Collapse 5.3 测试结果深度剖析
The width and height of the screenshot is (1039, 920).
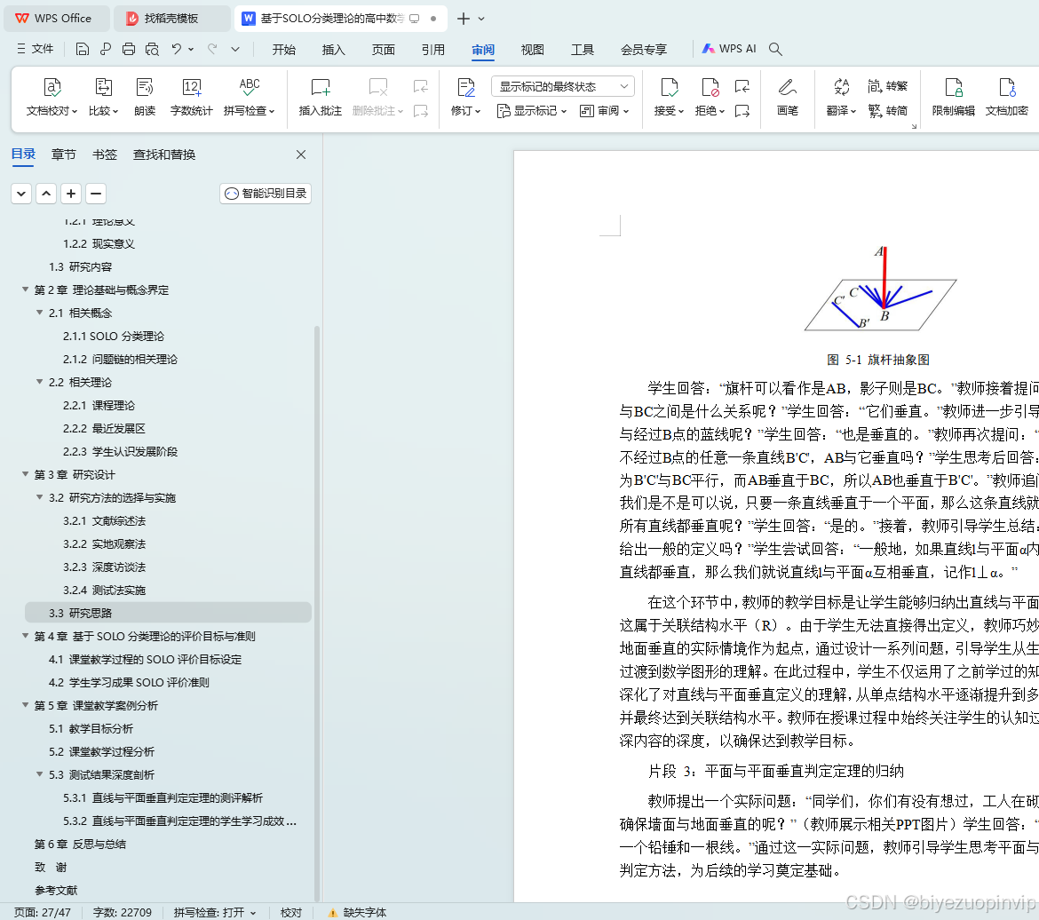click(x=40, y=774)
